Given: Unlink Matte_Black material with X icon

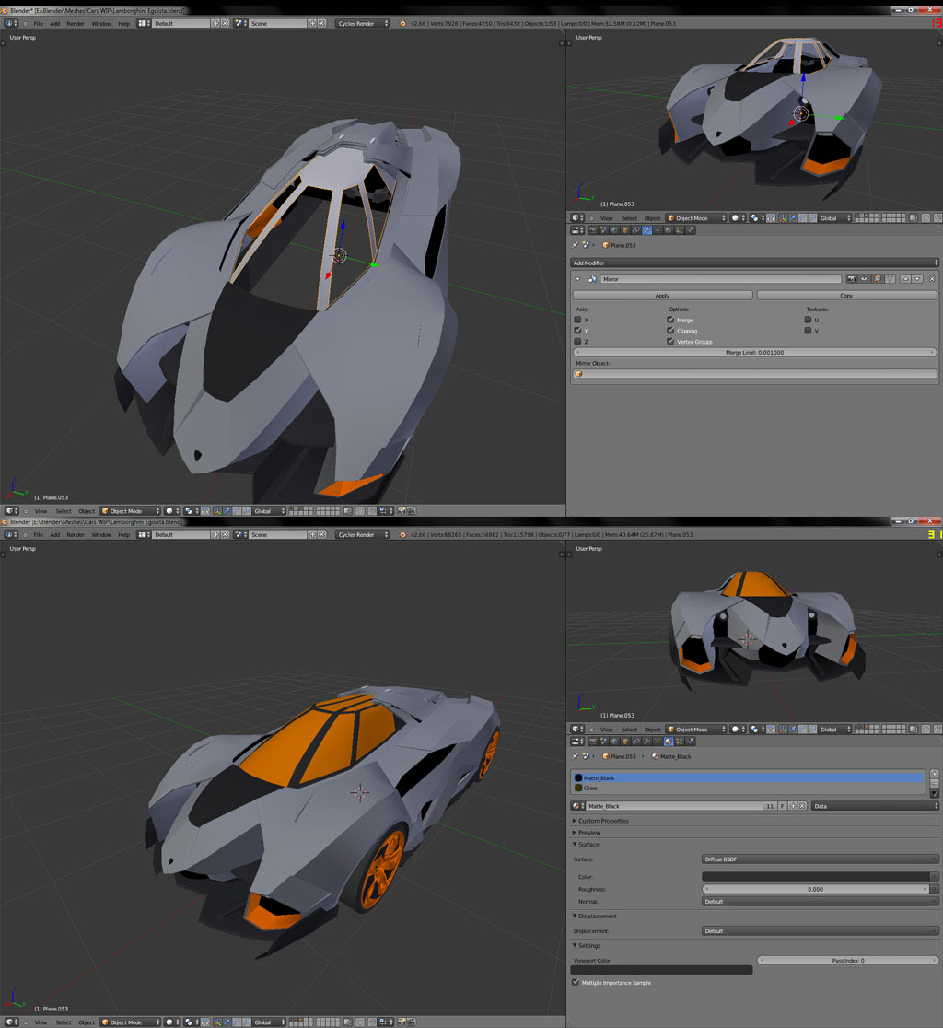Looking at the screenshot, I should coord(802,806).
